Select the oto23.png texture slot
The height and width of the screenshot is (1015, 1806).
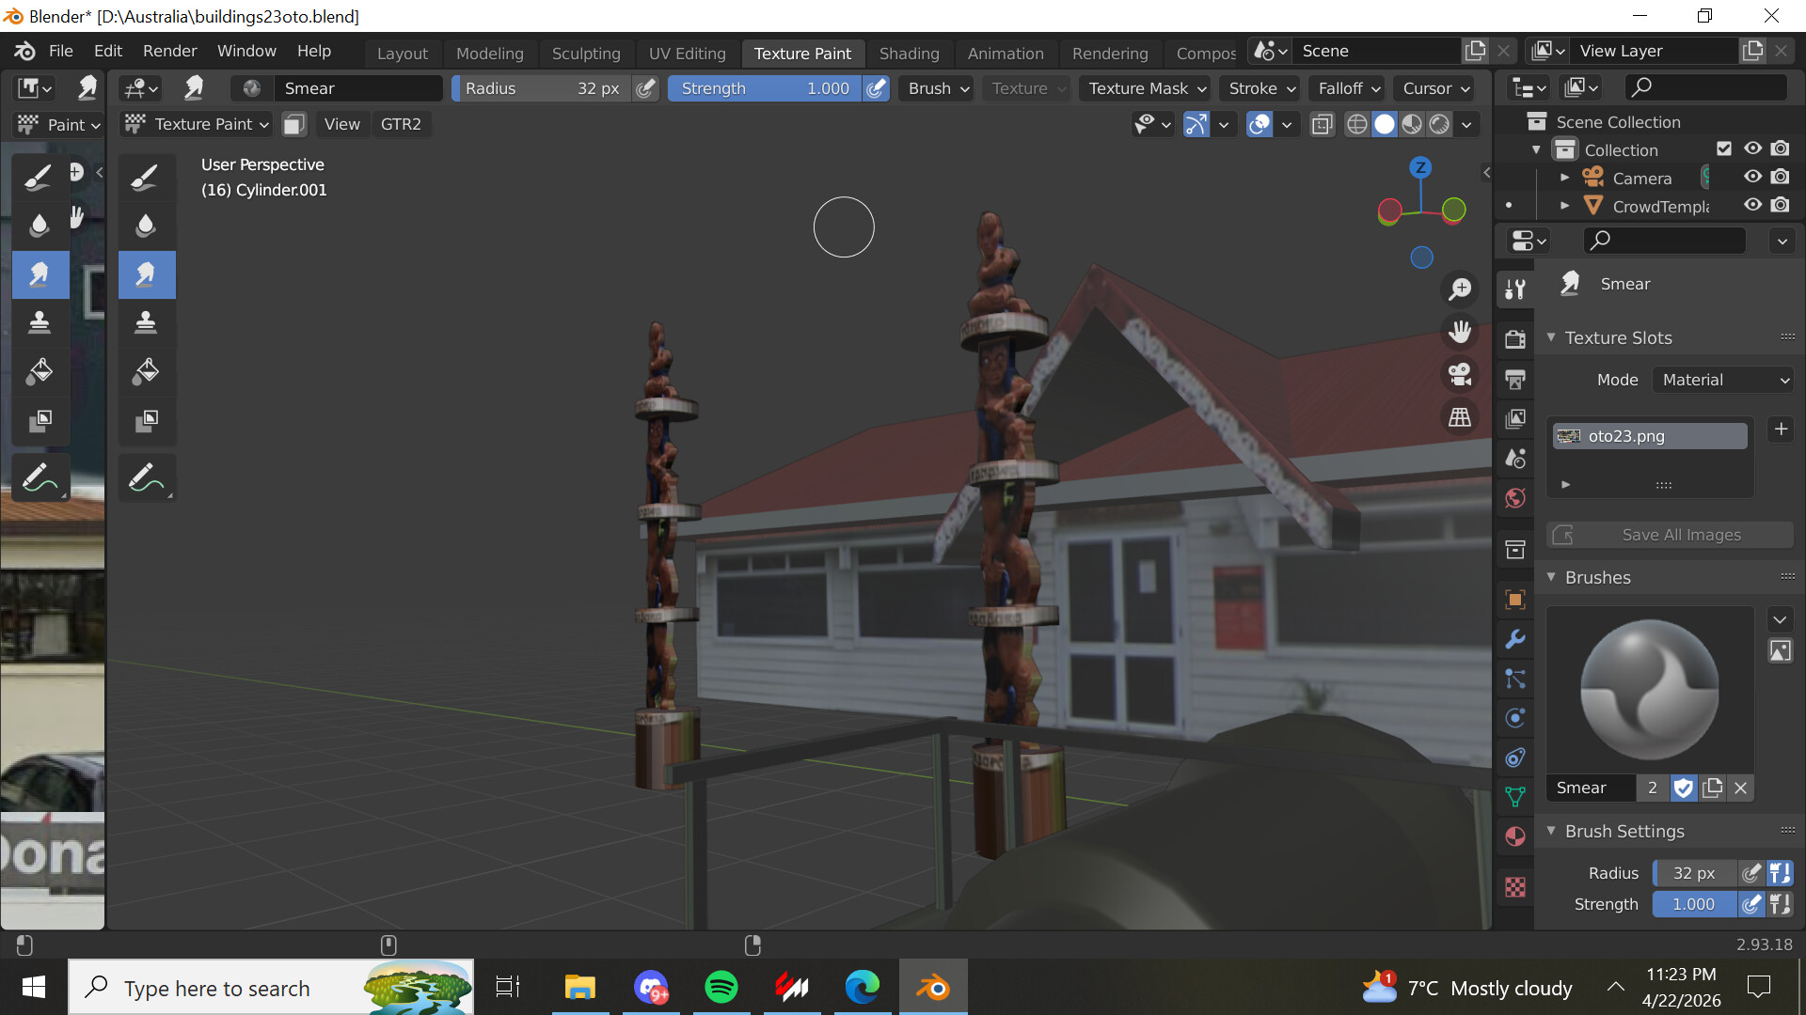[x=1649, y=435]
